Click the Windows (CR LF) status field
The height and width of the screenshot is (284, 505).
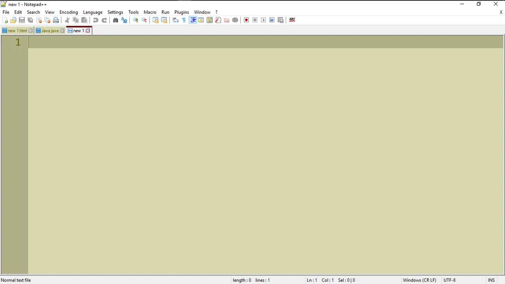click(419, 280)
